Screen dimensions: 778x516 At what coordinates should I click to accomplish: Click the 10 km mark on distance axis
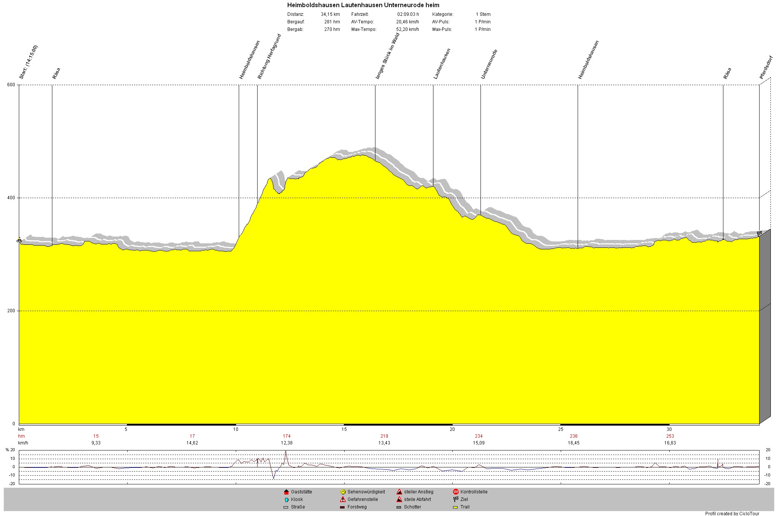click(235, 429)
